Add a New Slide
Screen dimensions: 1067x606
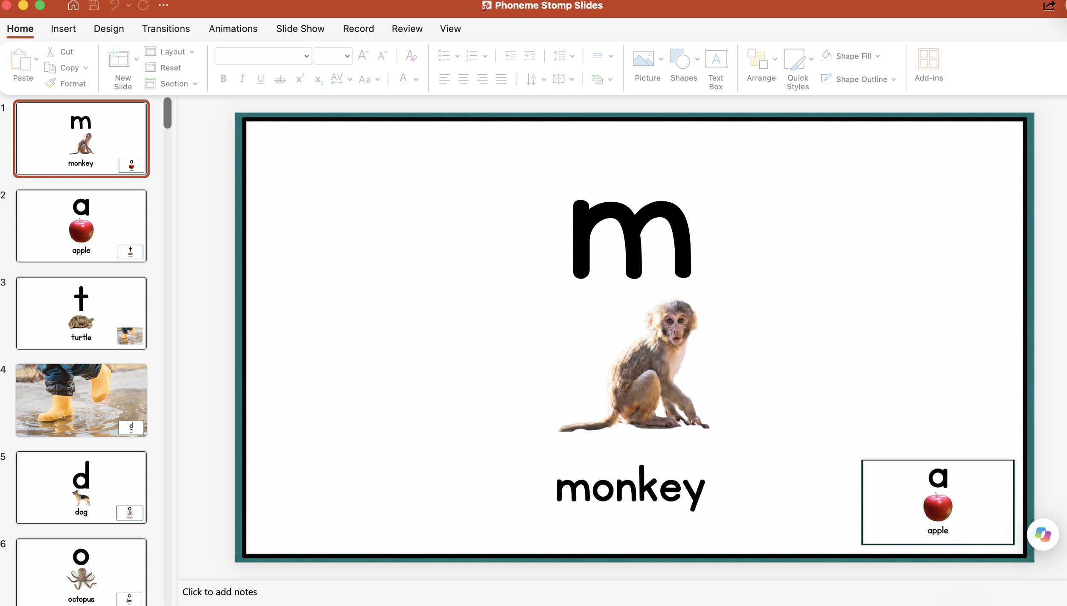click(119, 59)
